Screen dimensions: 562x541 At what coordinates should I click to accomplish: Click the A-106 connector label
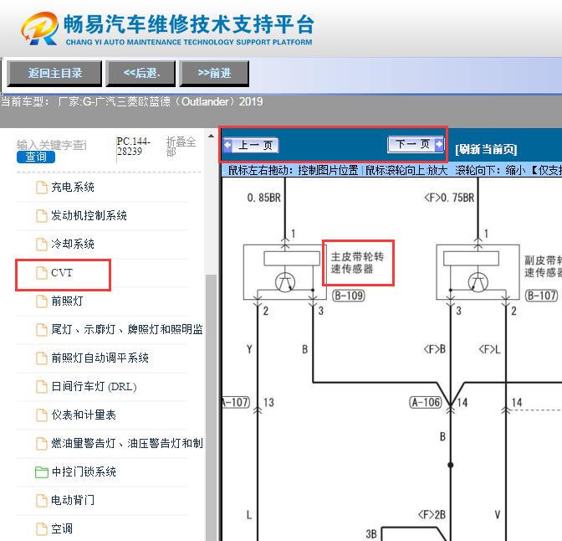click(x=426, y=402)
